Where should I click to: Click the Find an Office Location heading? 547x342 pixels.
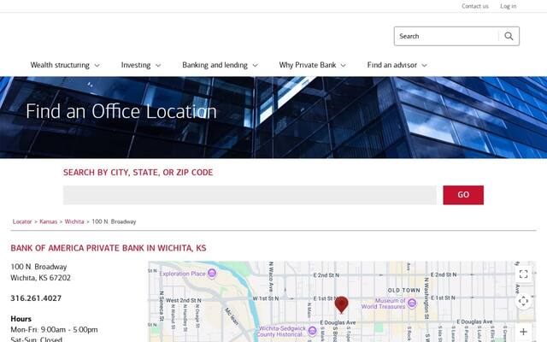[121, 111]
